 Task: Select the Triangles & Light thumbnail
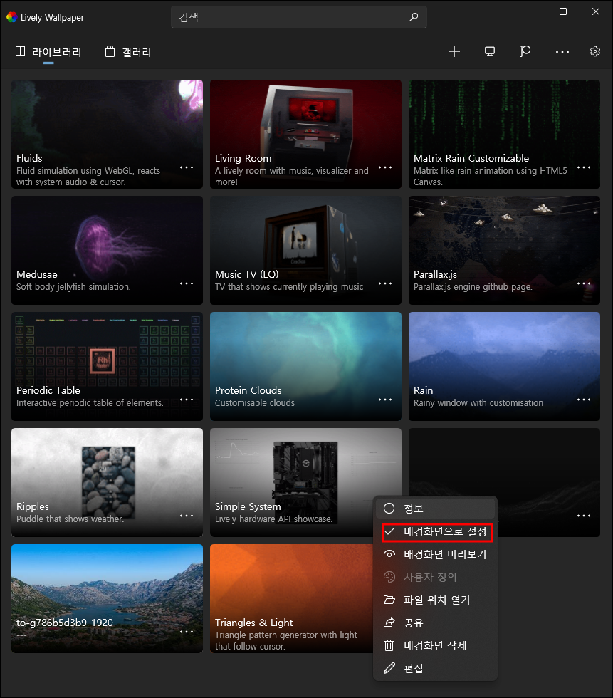(291, 599)
